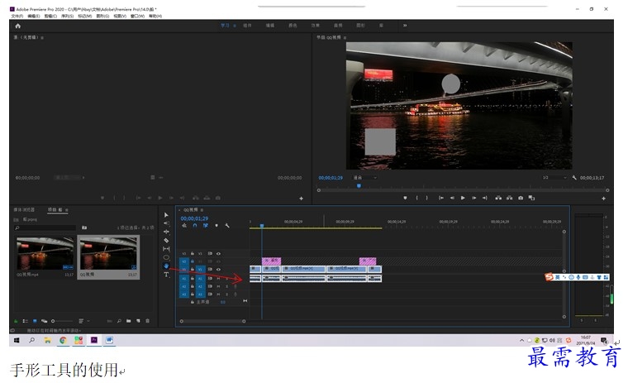Step back one frame in Program monitor

click(452, 198)
